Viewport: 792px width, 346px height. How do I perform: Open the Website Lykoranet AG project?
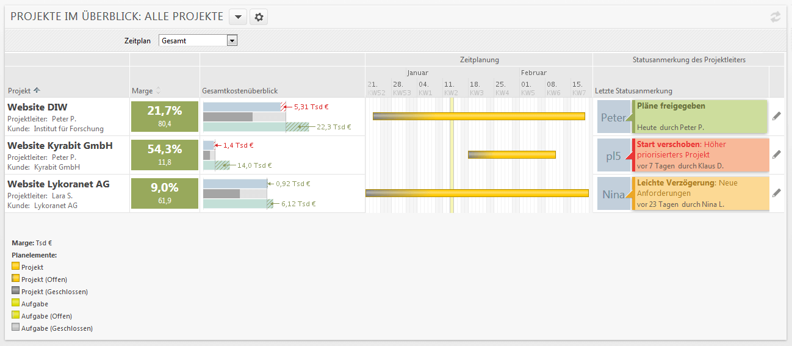click(x=58, y=184)
